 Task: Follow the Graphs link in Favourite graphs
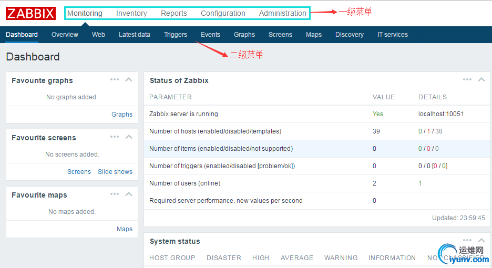(122, 114)
